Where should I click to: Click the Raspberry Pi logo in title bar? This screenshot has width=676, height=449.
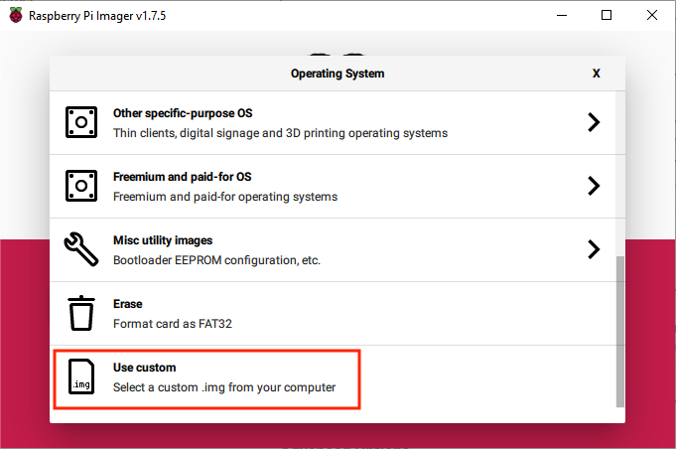click(15, 15)
